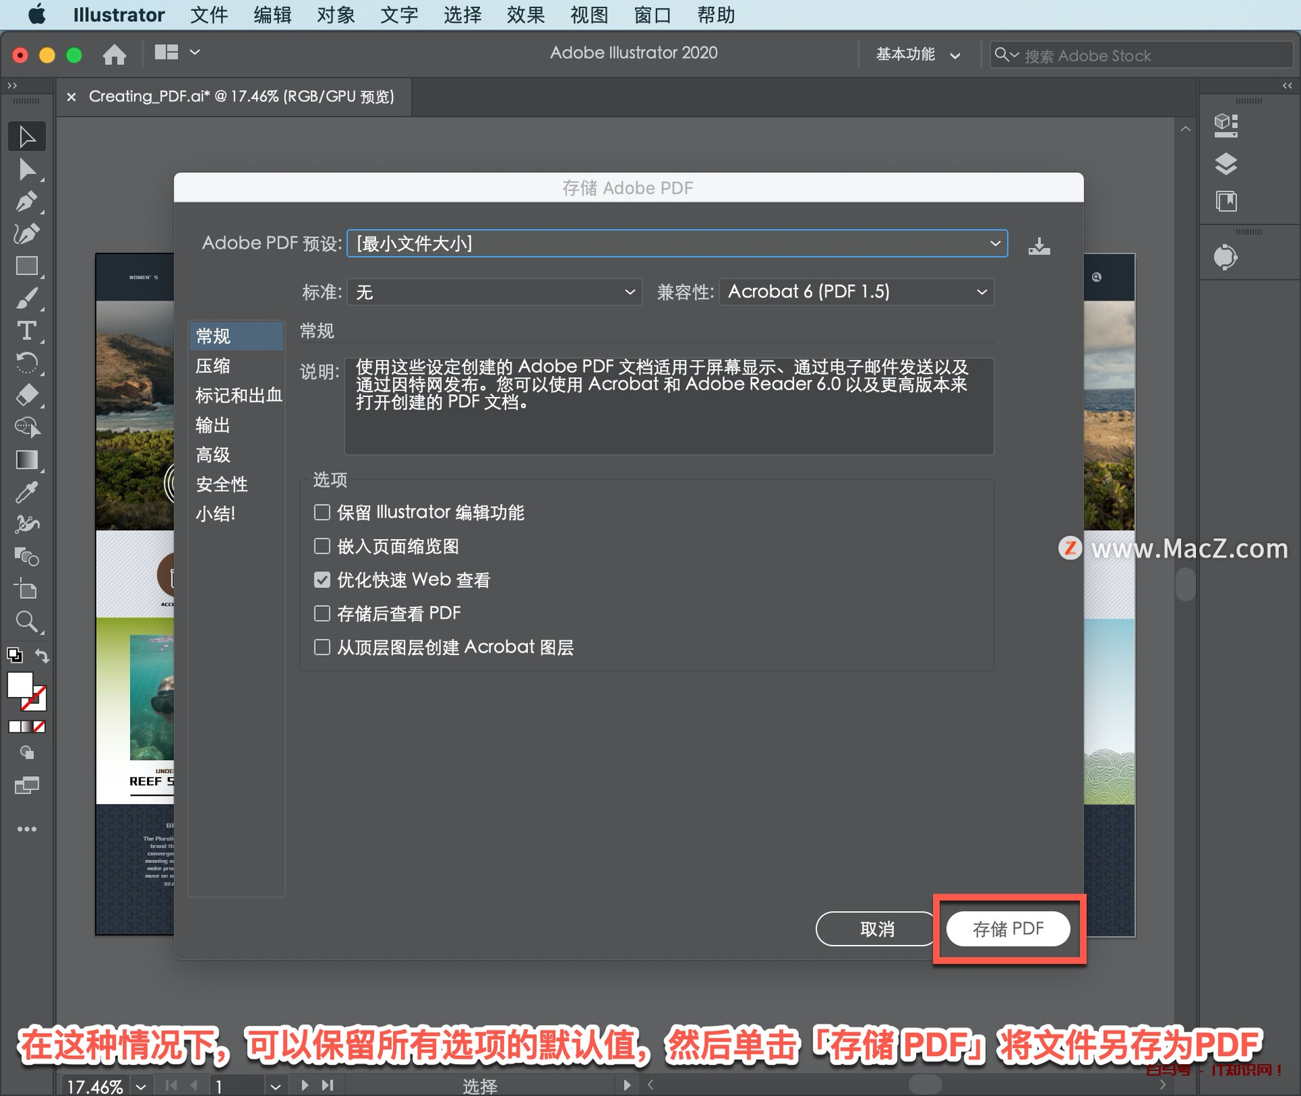Screen dimensions: 1301x1096
Task: Open the 对象 menu
Action: click(x=335, y=15)
